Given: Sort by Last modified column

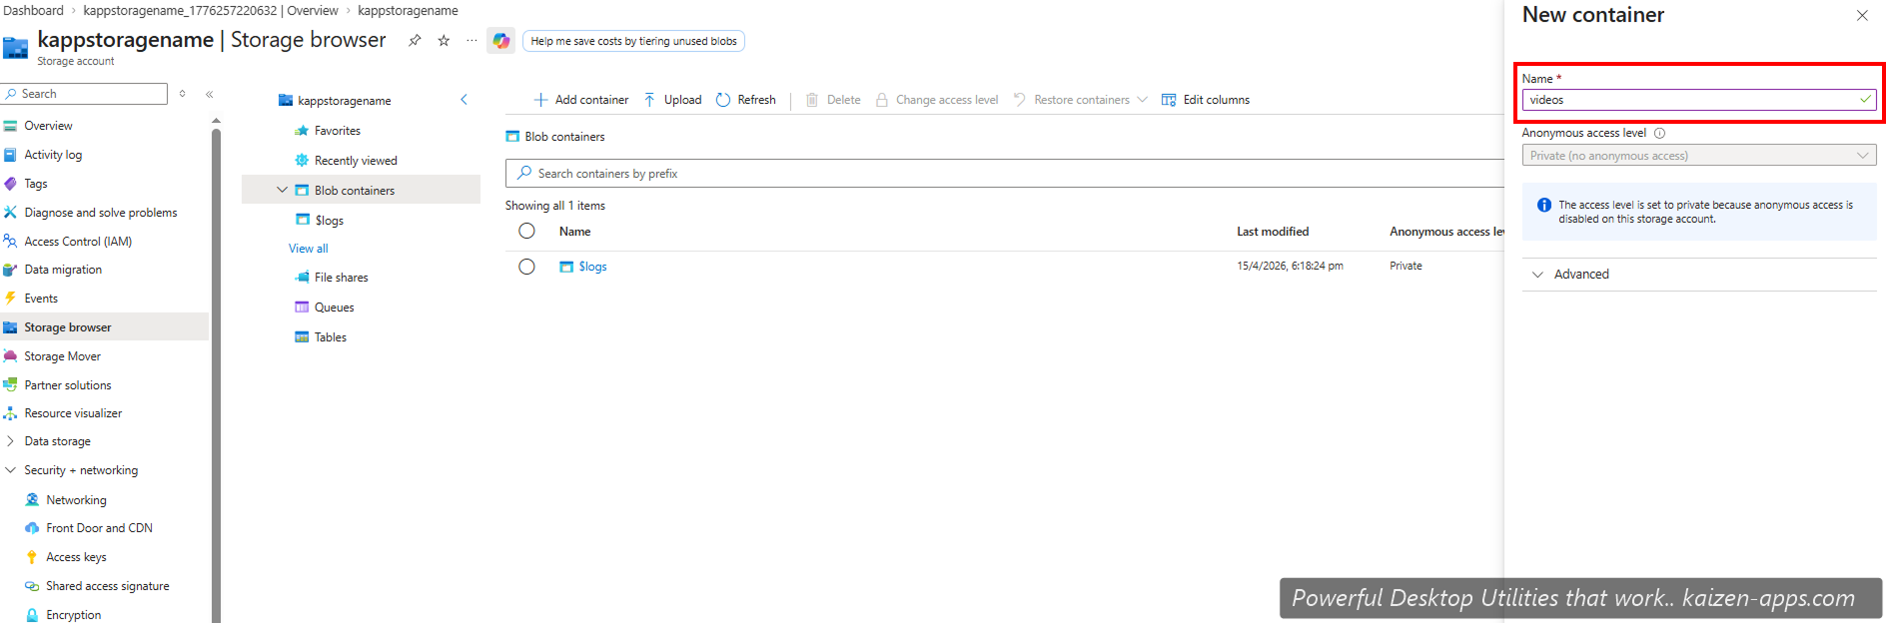Looking at the screenshot, I should [x=1273, y=232].
